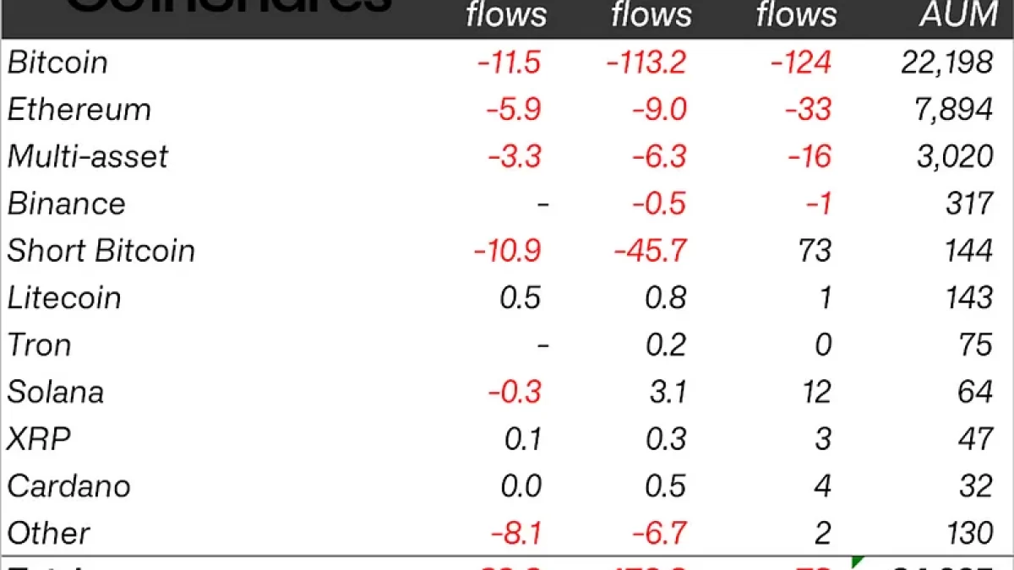Click the 3.1 Solana flows cell

point(668,393)
